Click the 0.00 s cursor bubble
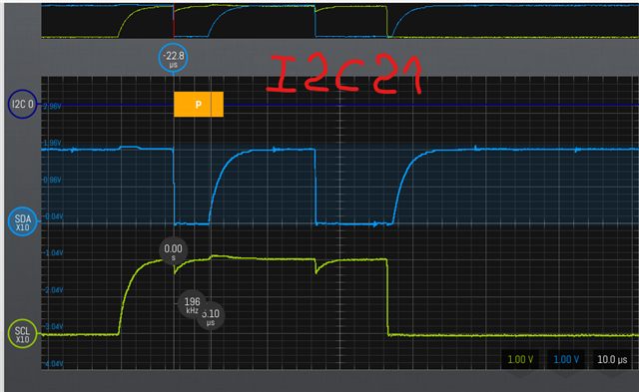Viewport: 639px width, 392px height. 173,250
